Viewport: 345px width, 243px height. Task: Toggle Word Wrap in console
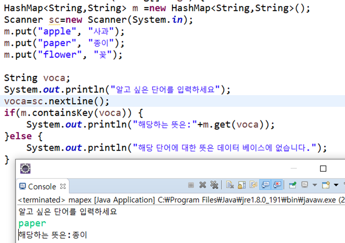(253, 185)
